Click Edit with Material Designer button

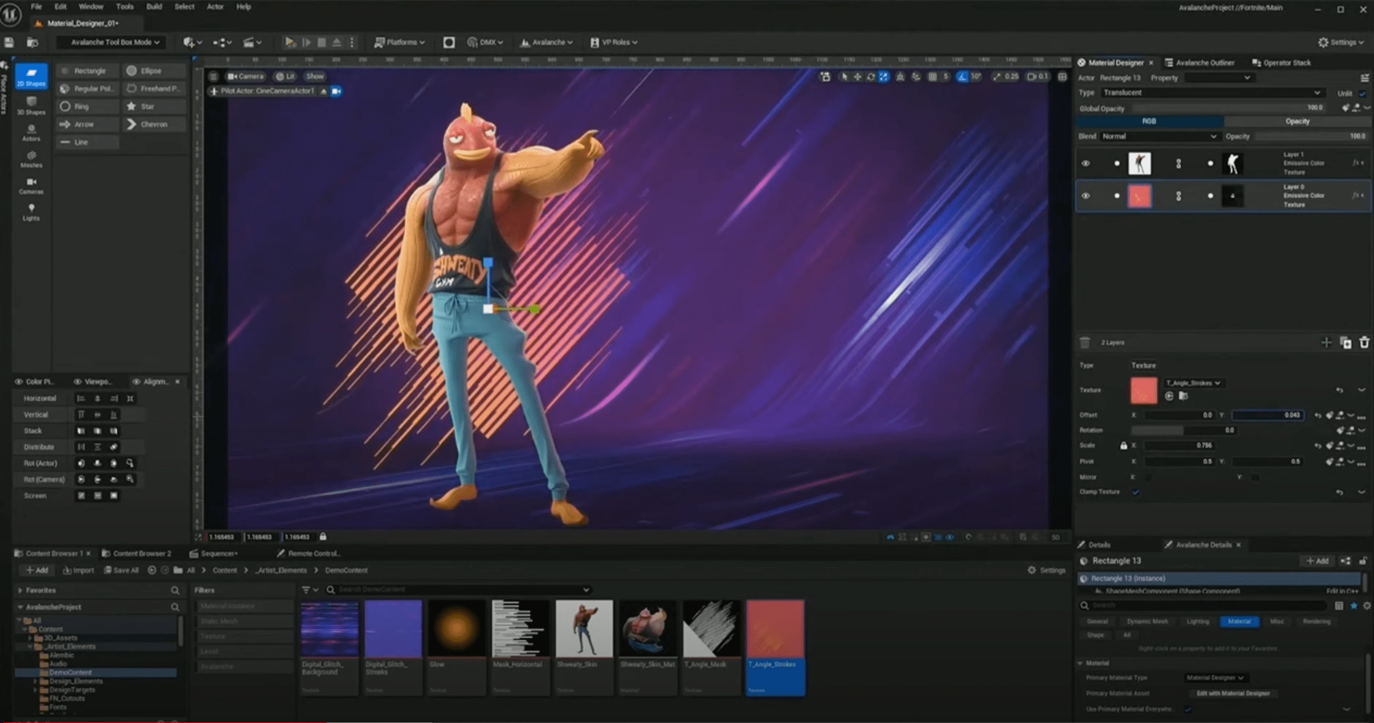point(1233,693)
